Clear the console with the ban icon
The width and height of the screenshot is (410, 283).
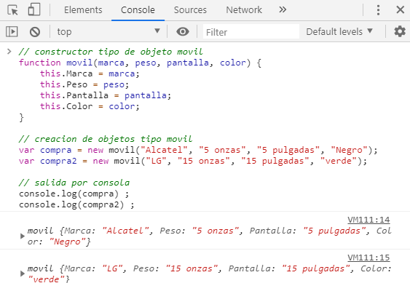click(x=35, y=32)
